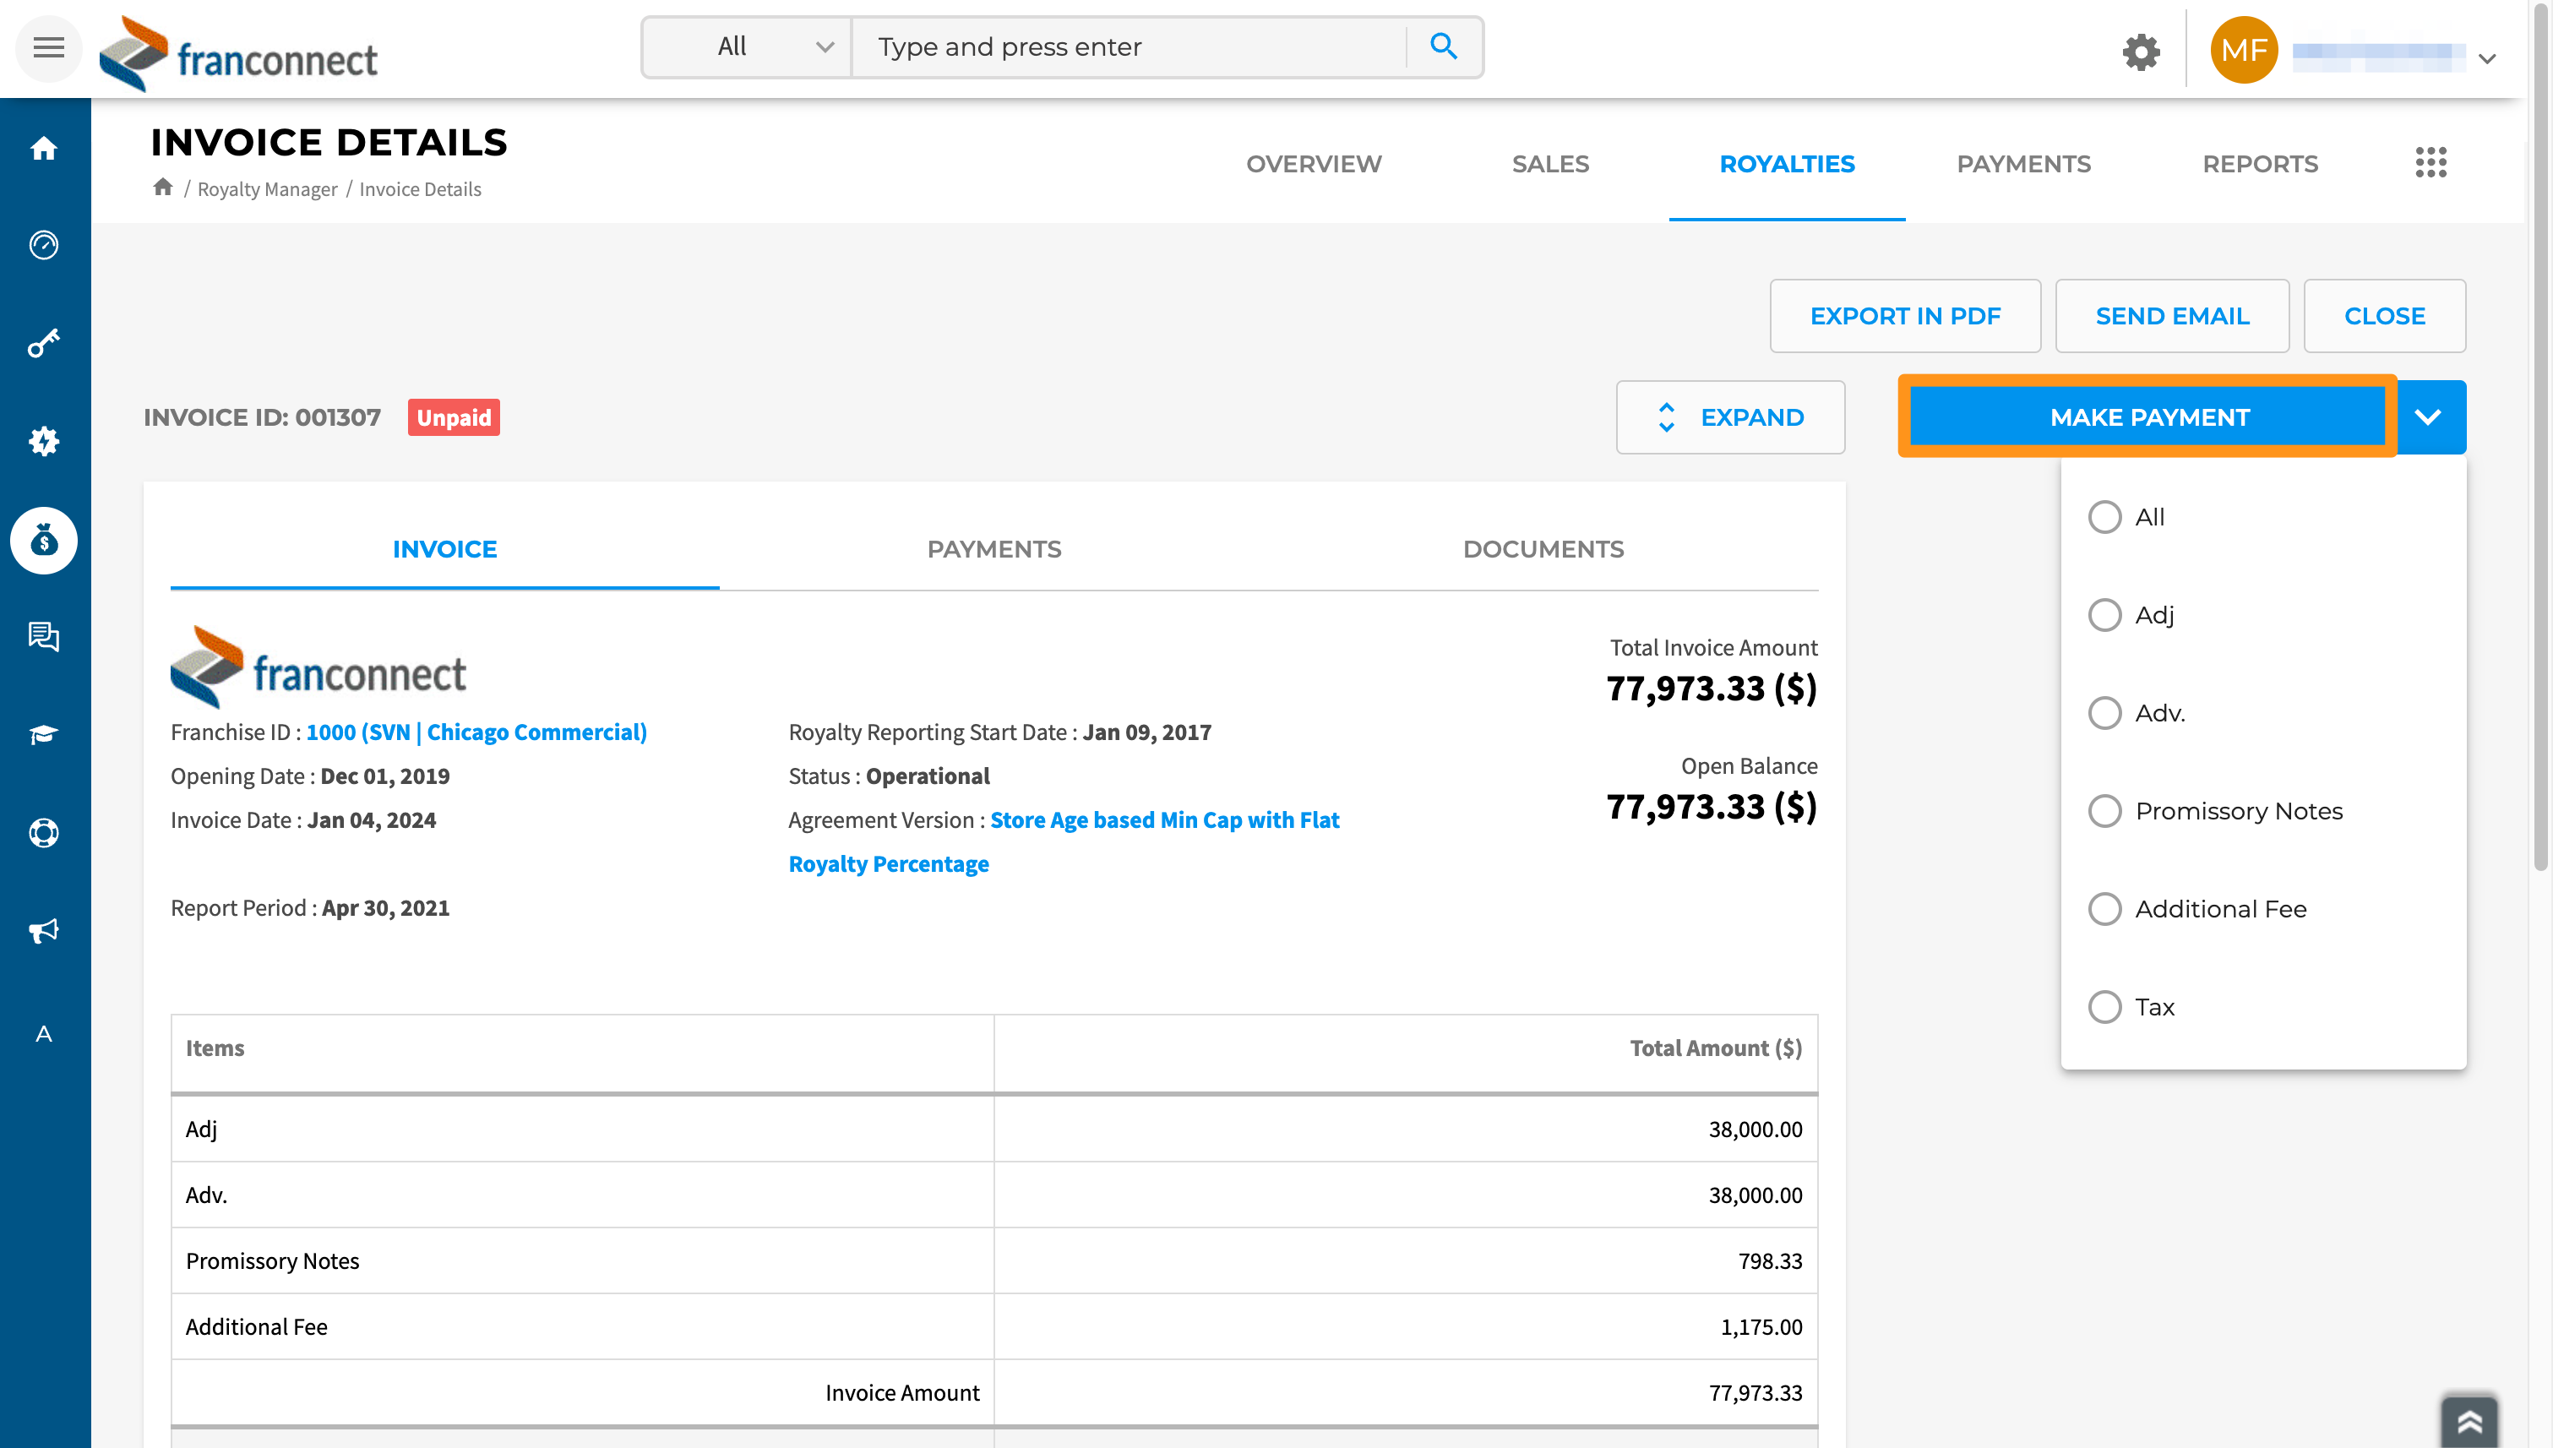
Task: Click Royalty Manager breadcrumb link
Action: point(267,189)
